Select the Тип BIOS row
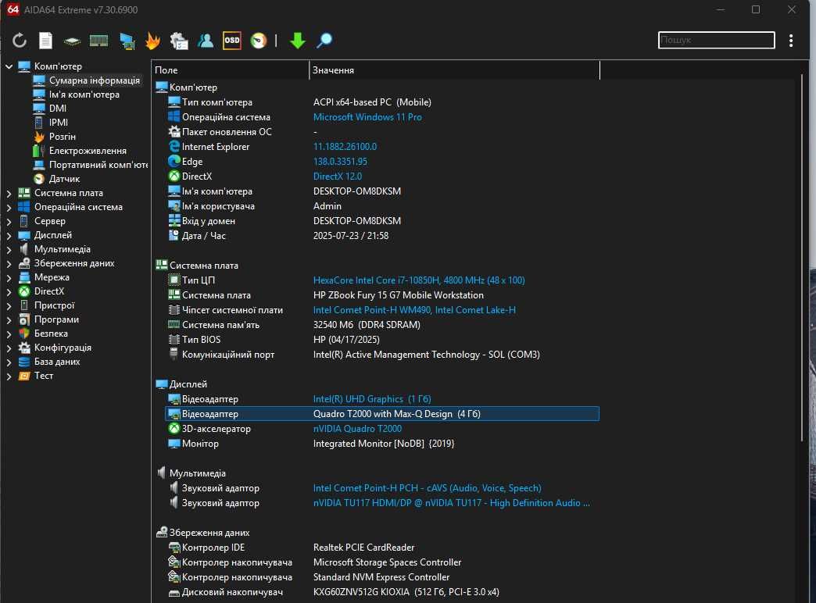Viewport: 816px width, 603px height. (382, 339)
